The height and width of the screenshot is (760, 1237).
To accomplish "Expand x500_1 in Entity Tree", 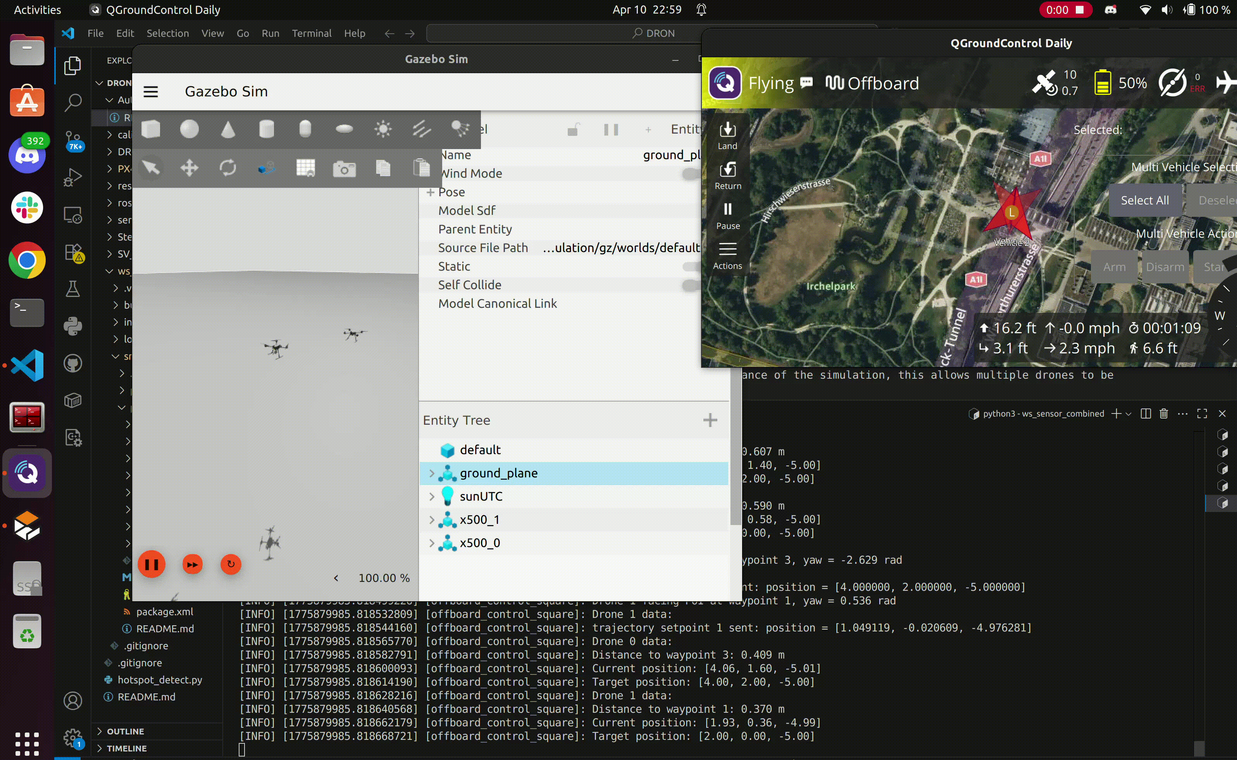I will pyautogui.click(x=432, y=520).
